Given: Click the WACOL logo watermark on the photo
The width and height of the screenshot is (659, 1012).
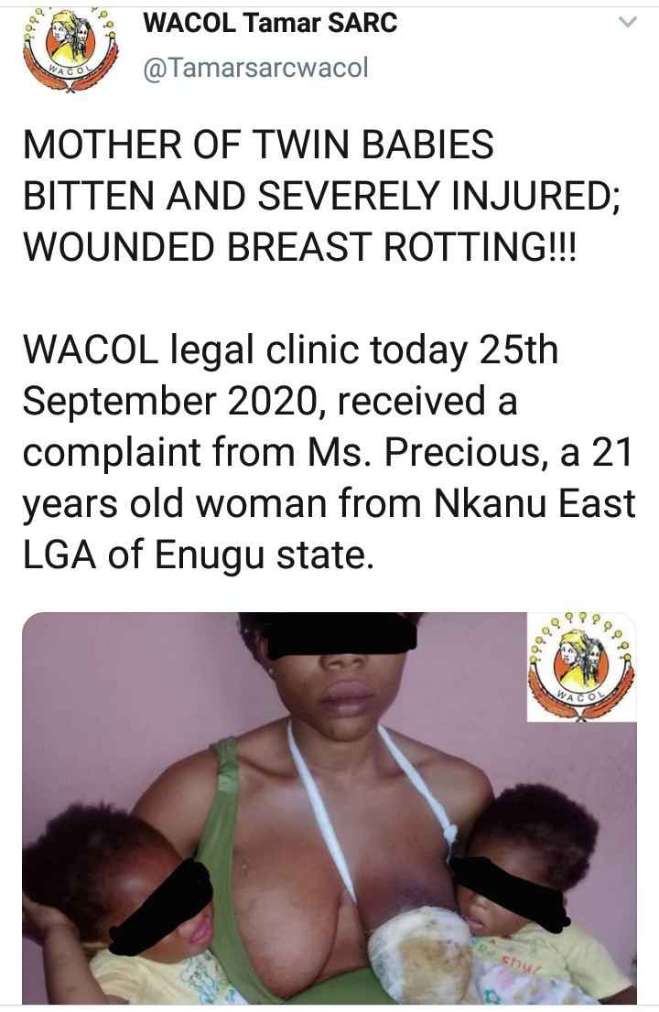Looking at the screenshot, I should (x=581, y=667).
